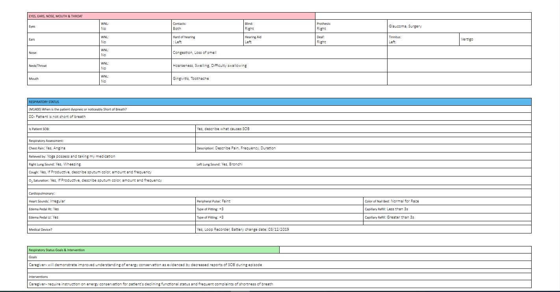
Task: Click the green Respiratory Status Goals header
Action: coord(153,250)
